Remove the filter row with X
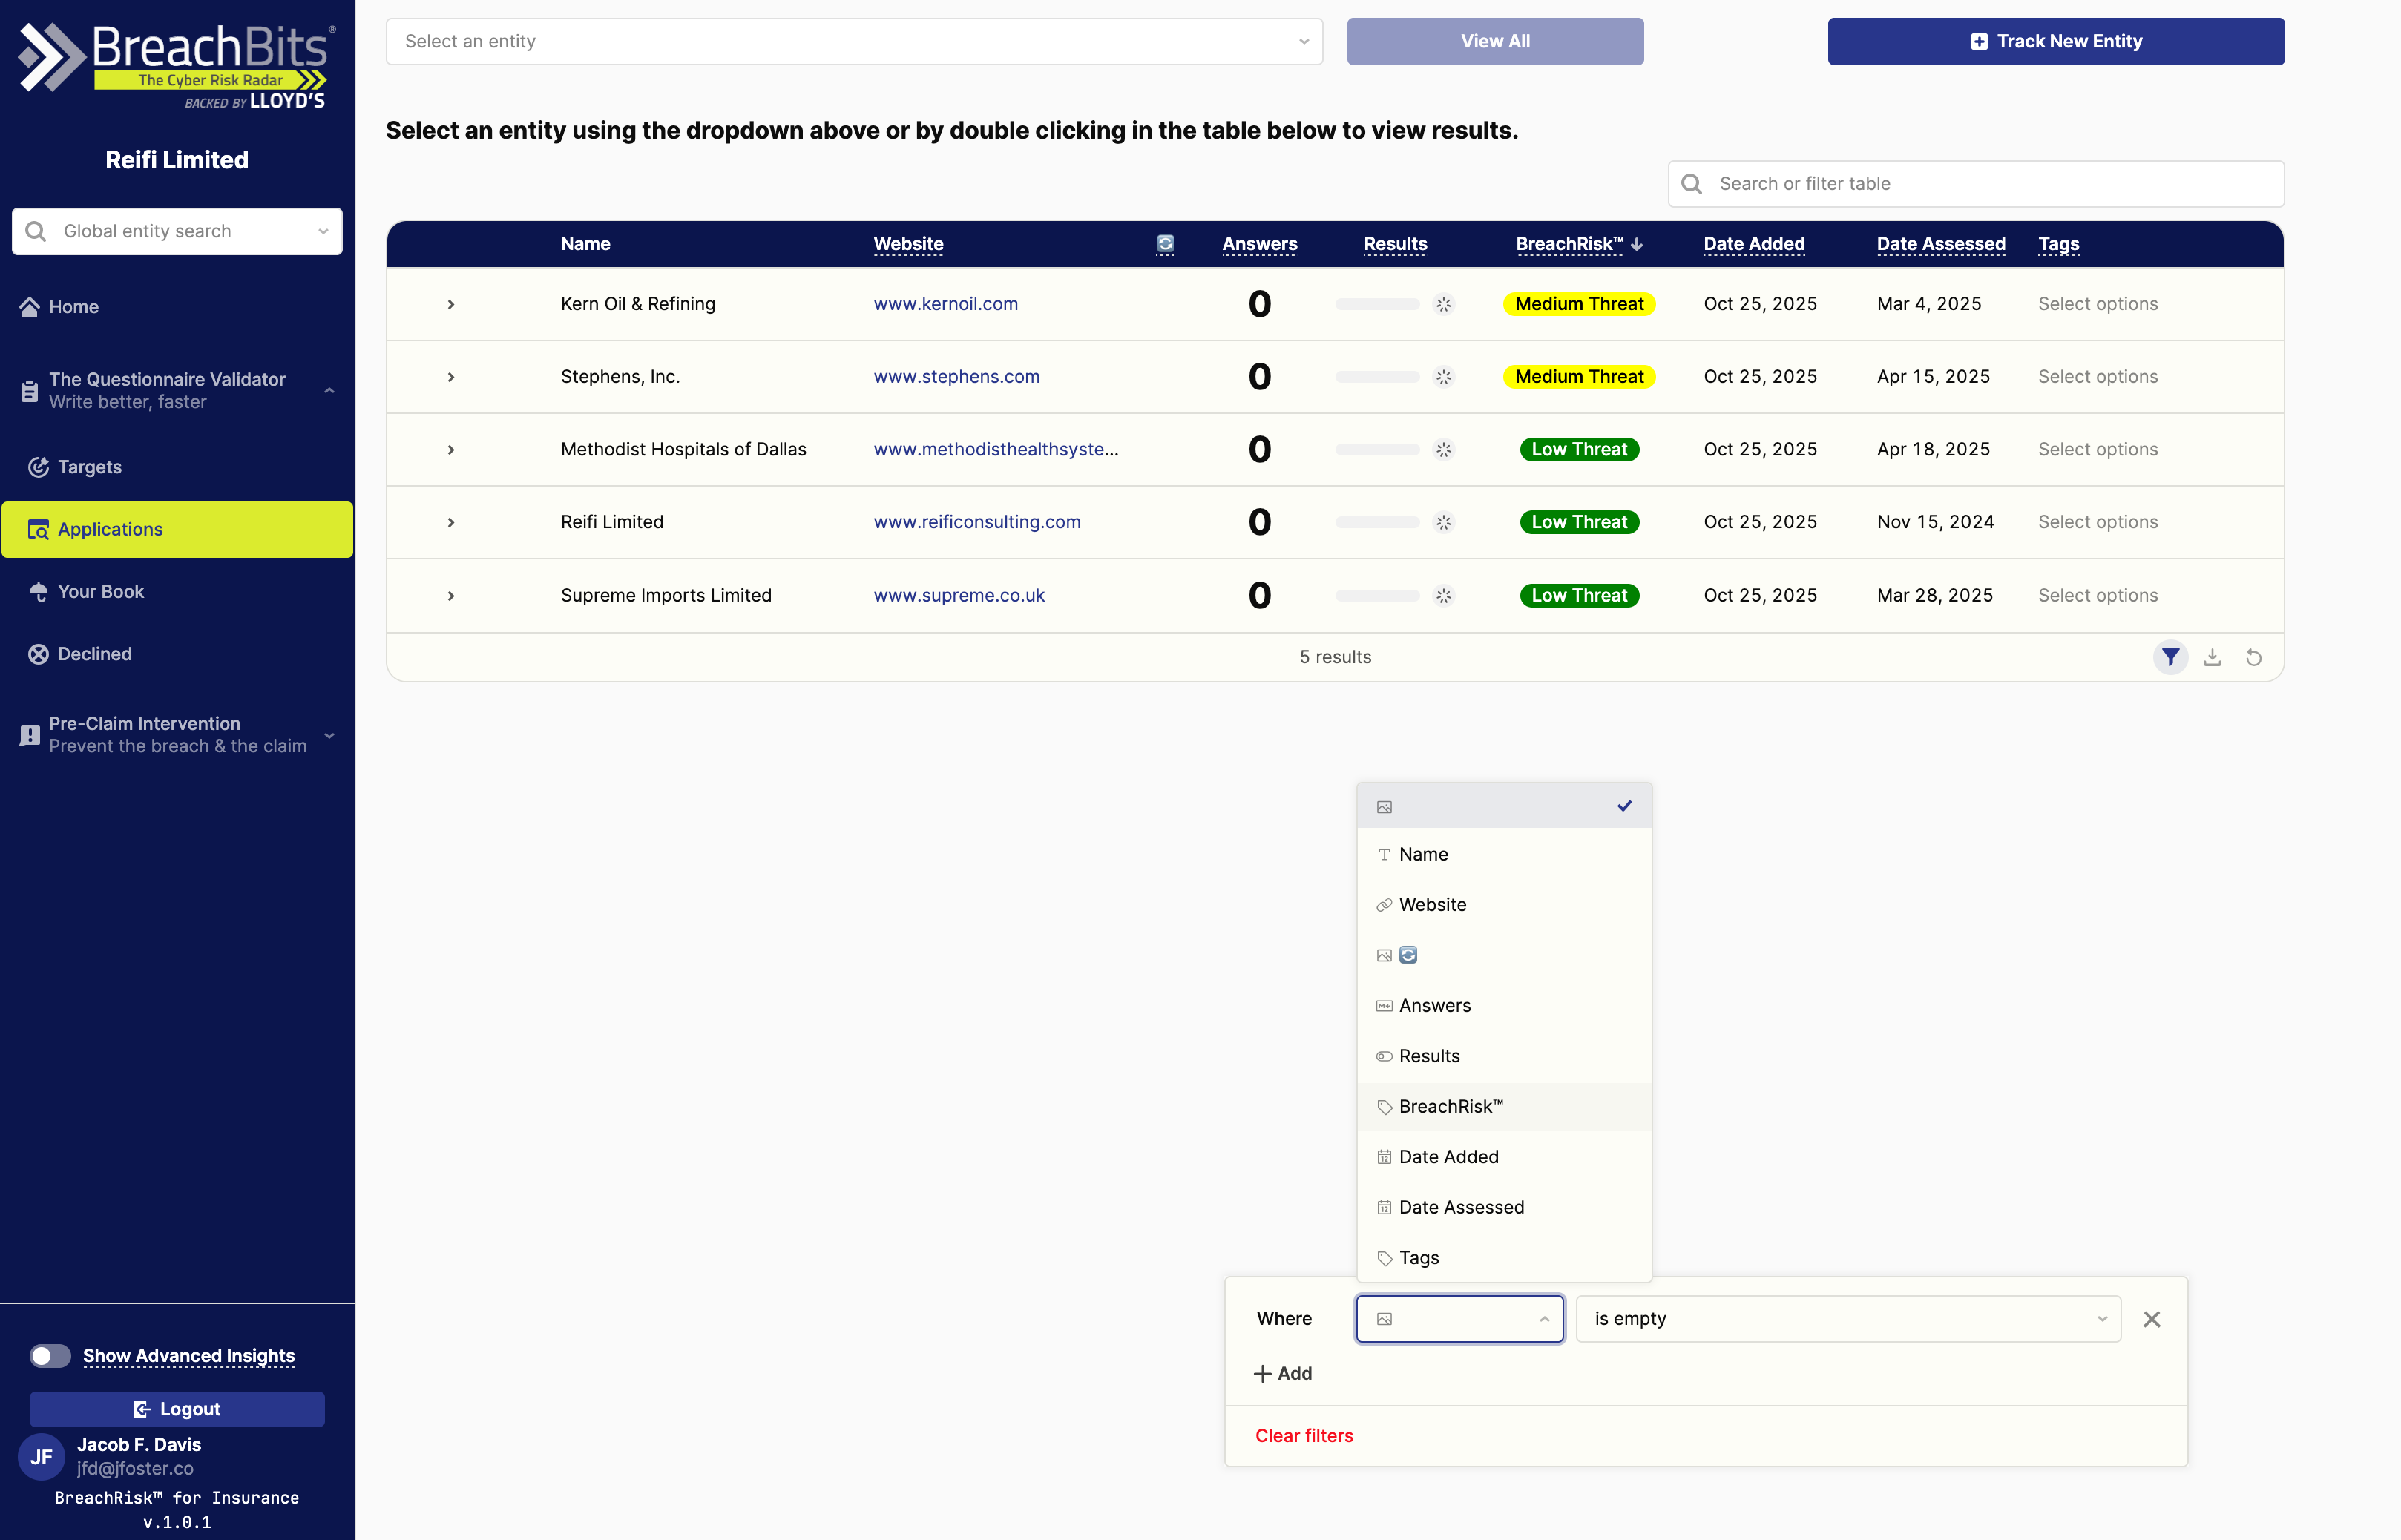This screenshot has width=2401, height=1540. point(2152,1319)
